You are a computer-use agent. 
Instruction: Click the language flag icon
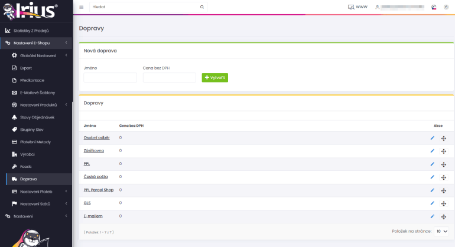coord(434,7)
